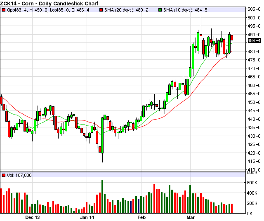Click the 450-0 price axis label
The height and width of the screenshot is (221, 264).
coord(254,102)
